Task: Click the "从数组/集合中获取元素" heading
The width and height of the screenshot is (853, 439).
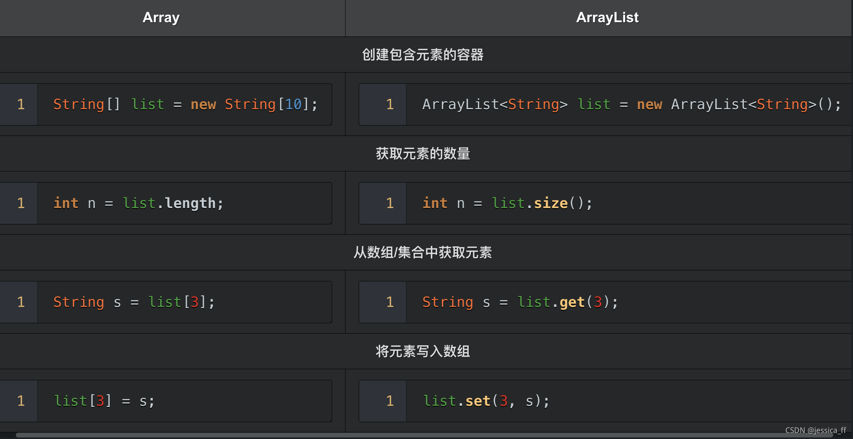Action: 423,252
